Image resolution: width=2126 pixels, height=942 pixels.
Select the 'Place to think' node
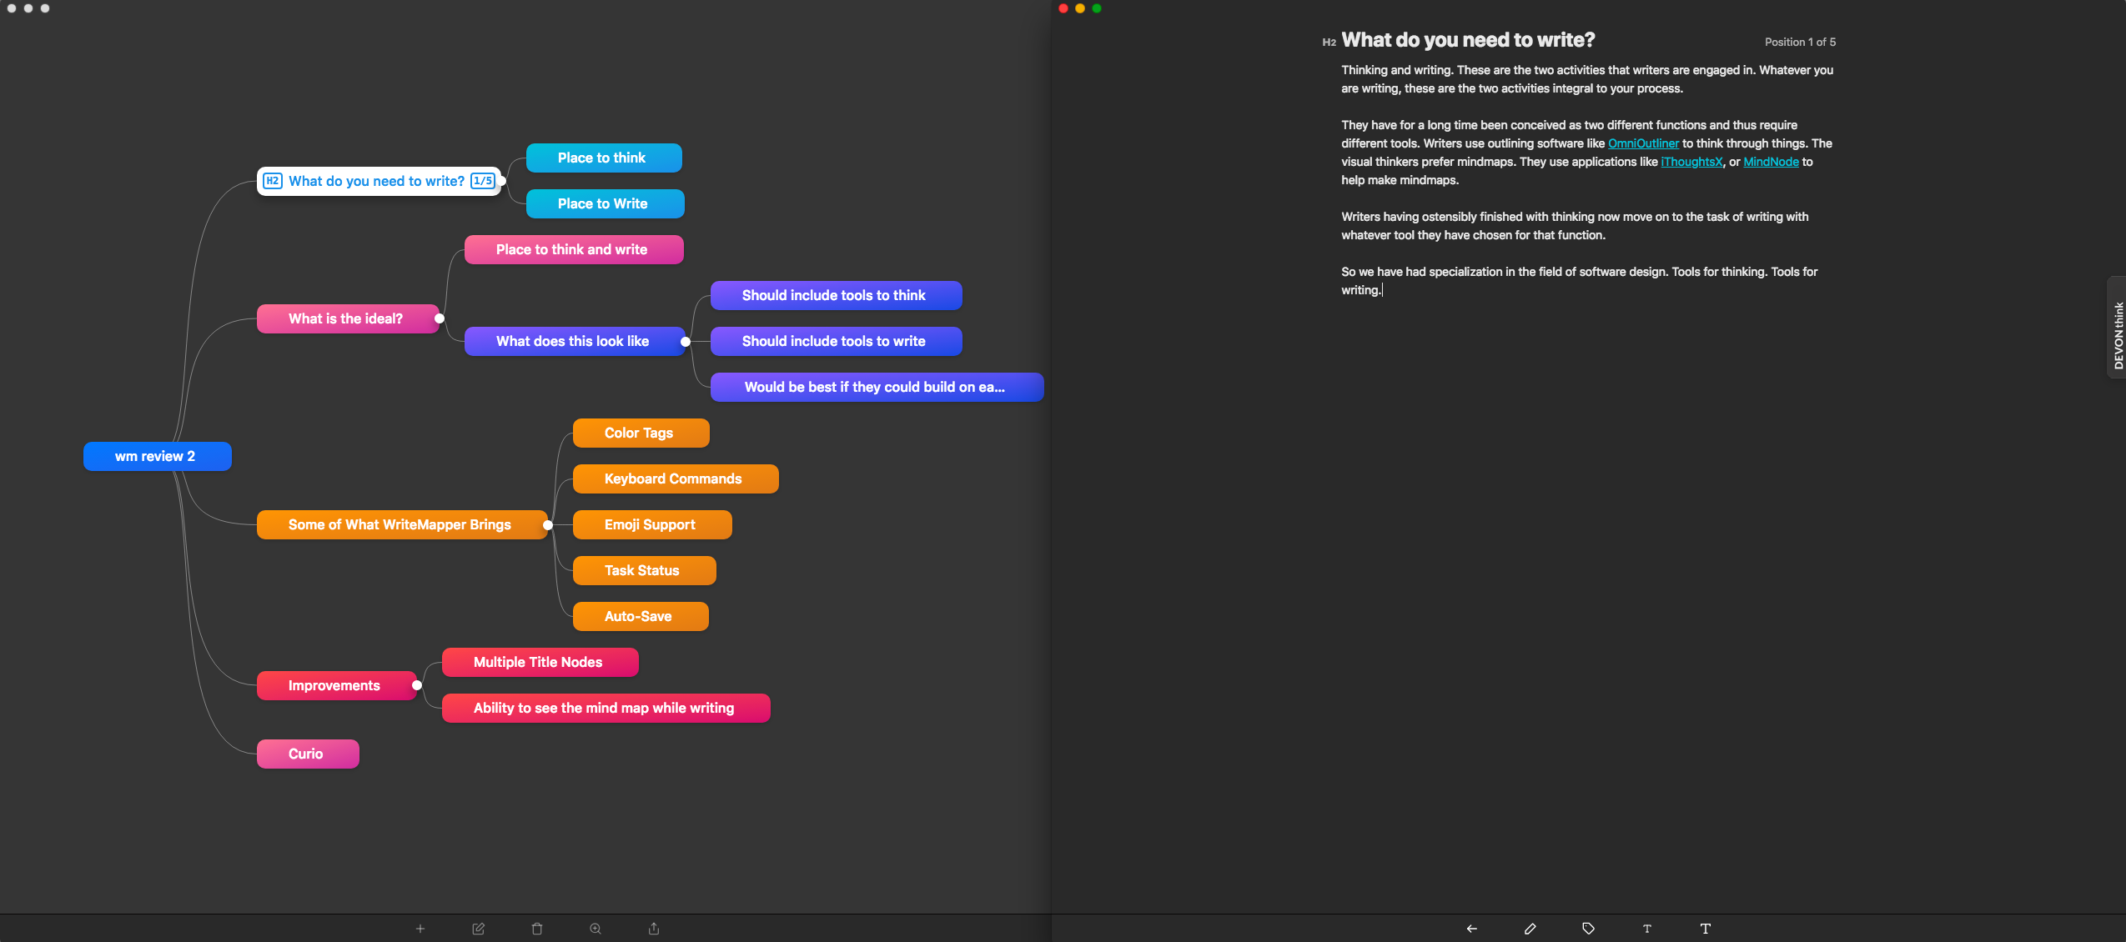click(x=601, y=158)
